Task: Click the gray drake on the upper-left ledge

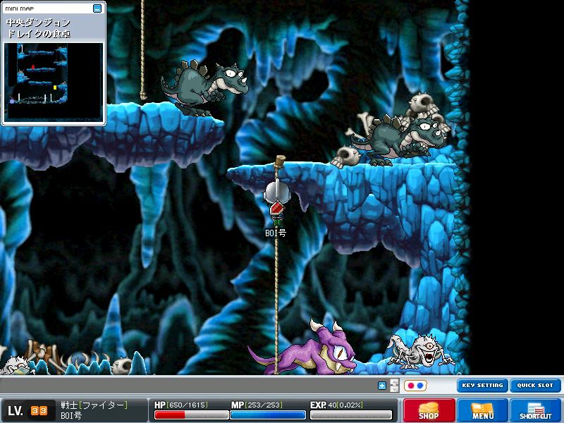Action: pos(204,87)
